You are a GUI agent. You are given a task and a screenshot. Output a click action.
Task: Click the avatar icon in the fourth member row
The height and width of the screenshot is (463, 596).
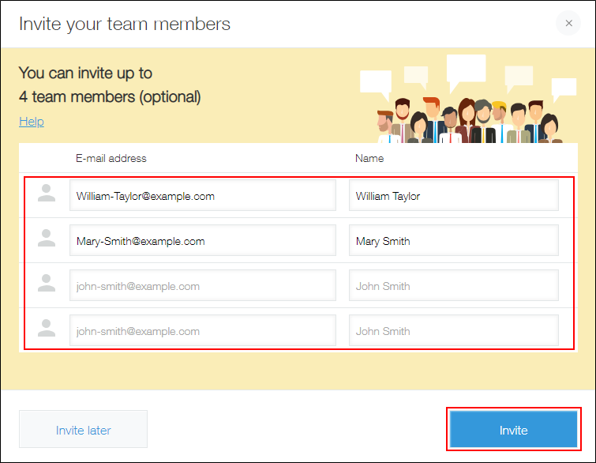pos(47,329)
